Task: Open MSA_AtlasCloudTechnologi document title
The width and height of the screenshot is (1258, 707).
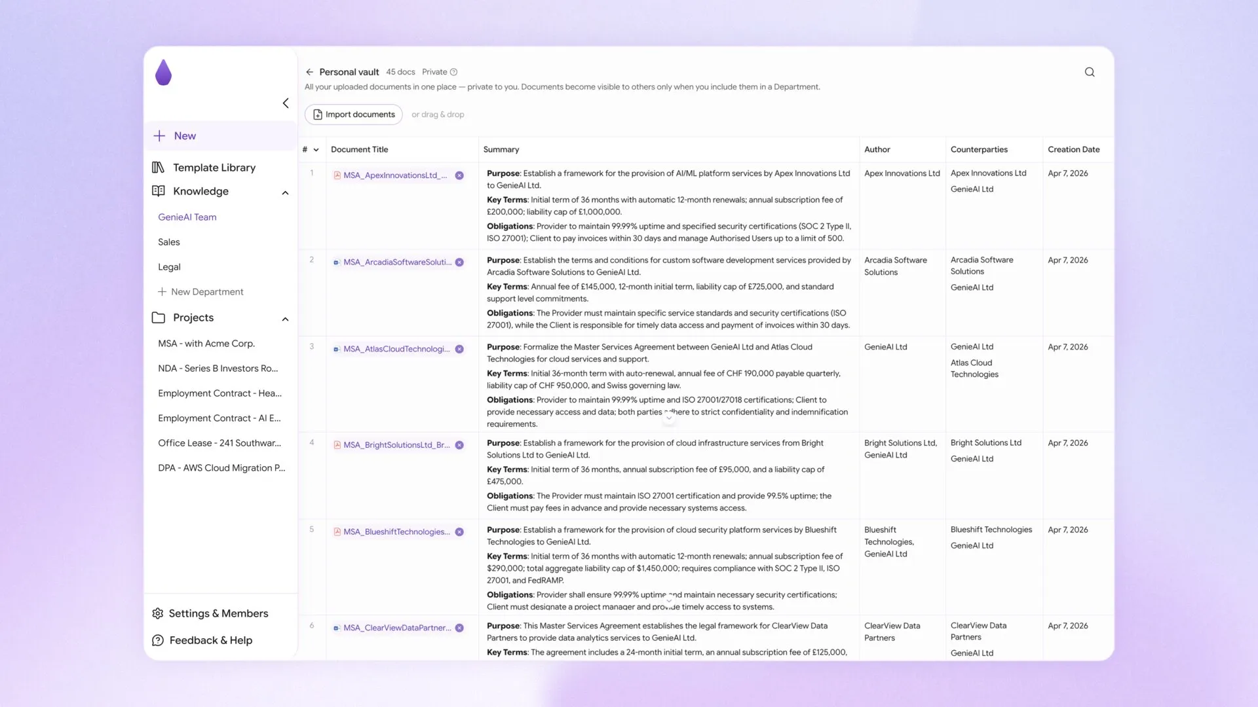Action: click(x=397, y=350)
